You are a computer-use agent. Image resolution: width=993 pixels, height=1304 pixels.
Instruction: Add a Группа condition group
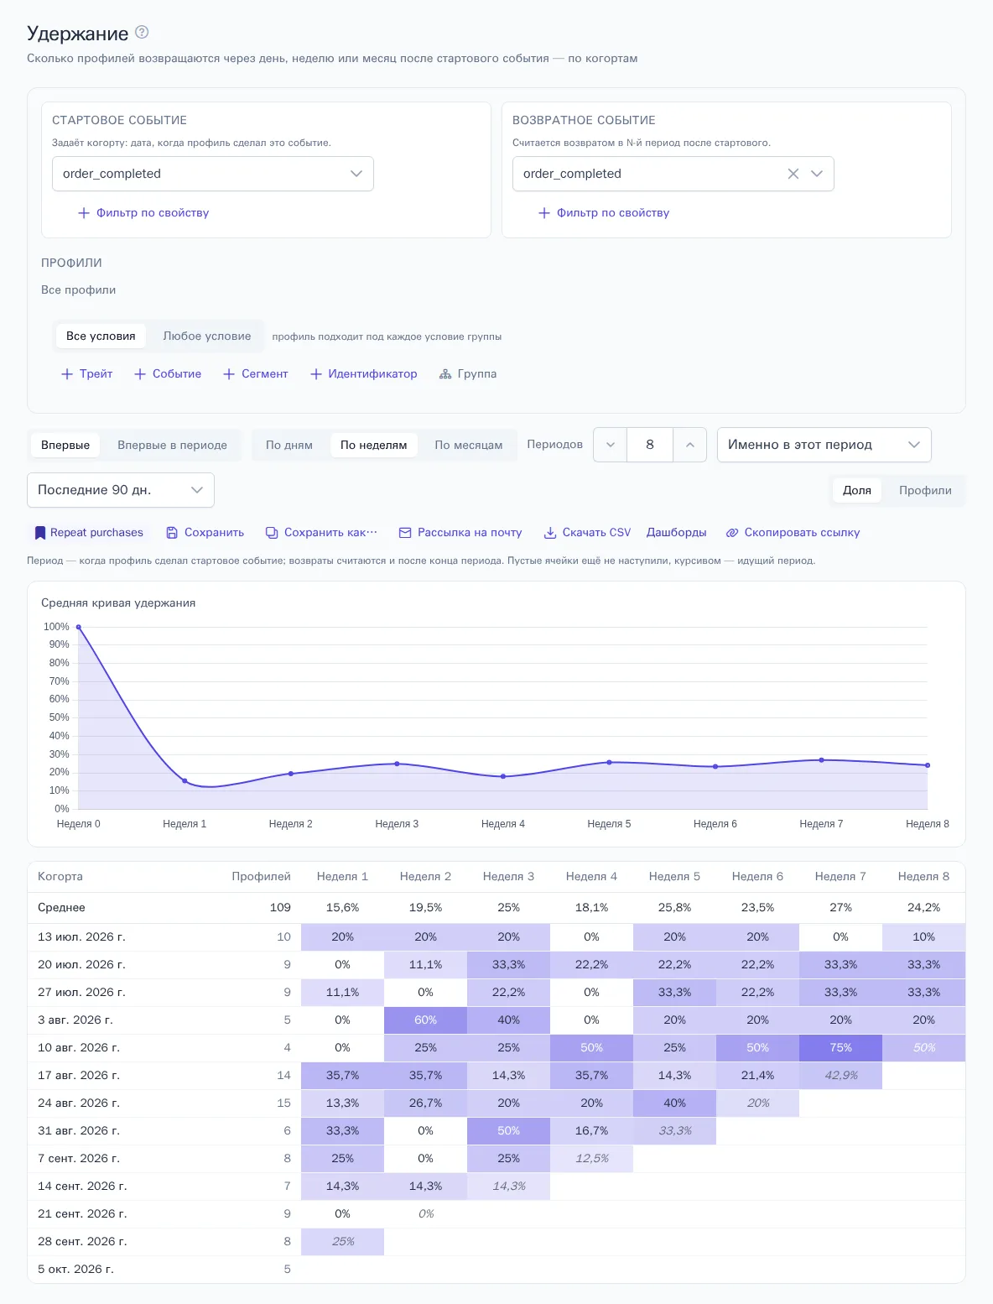468,374
